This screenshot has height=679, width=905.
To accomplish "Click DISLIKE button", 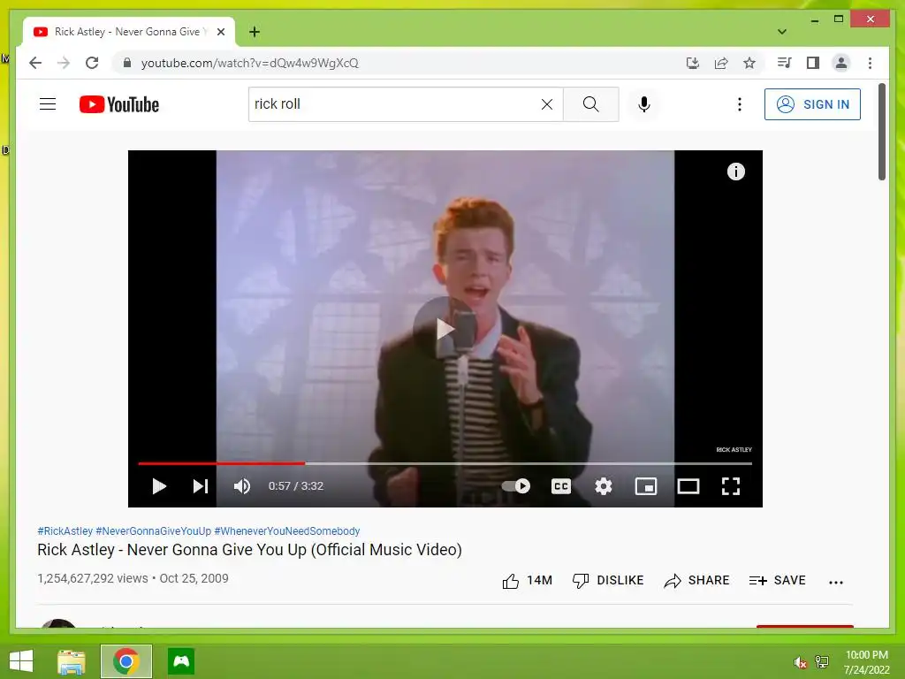I will [608, 580].
